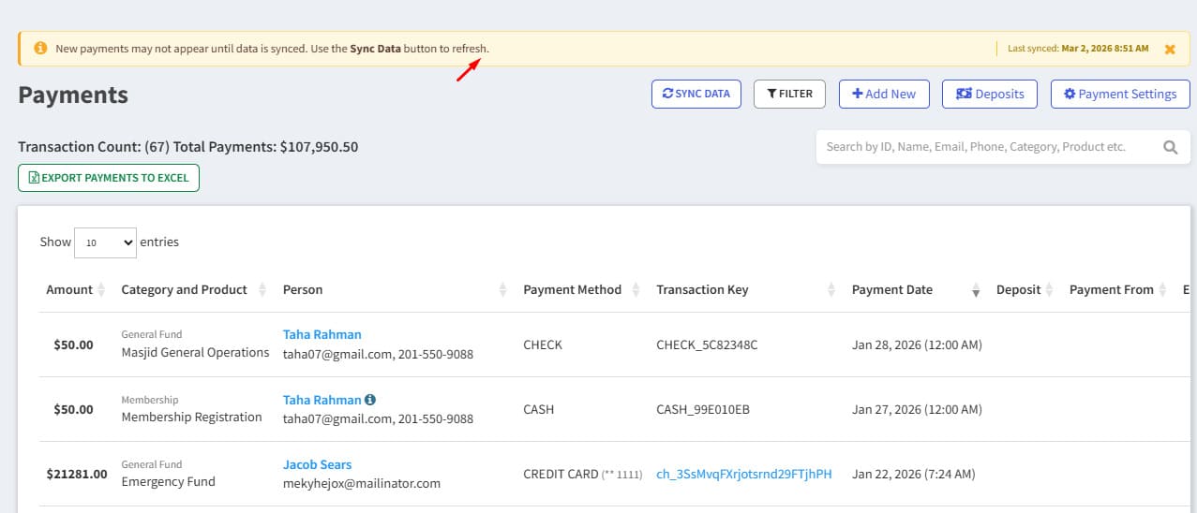This screenshot has height=513, width=1197.
Task: Sort by the Amount column
Action: click(75, 290)
